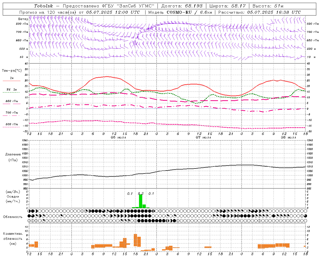This screenshot has width=320, height=256.
Task: Click the 'Ветер' wind panel label
Action: click(23, 19)
